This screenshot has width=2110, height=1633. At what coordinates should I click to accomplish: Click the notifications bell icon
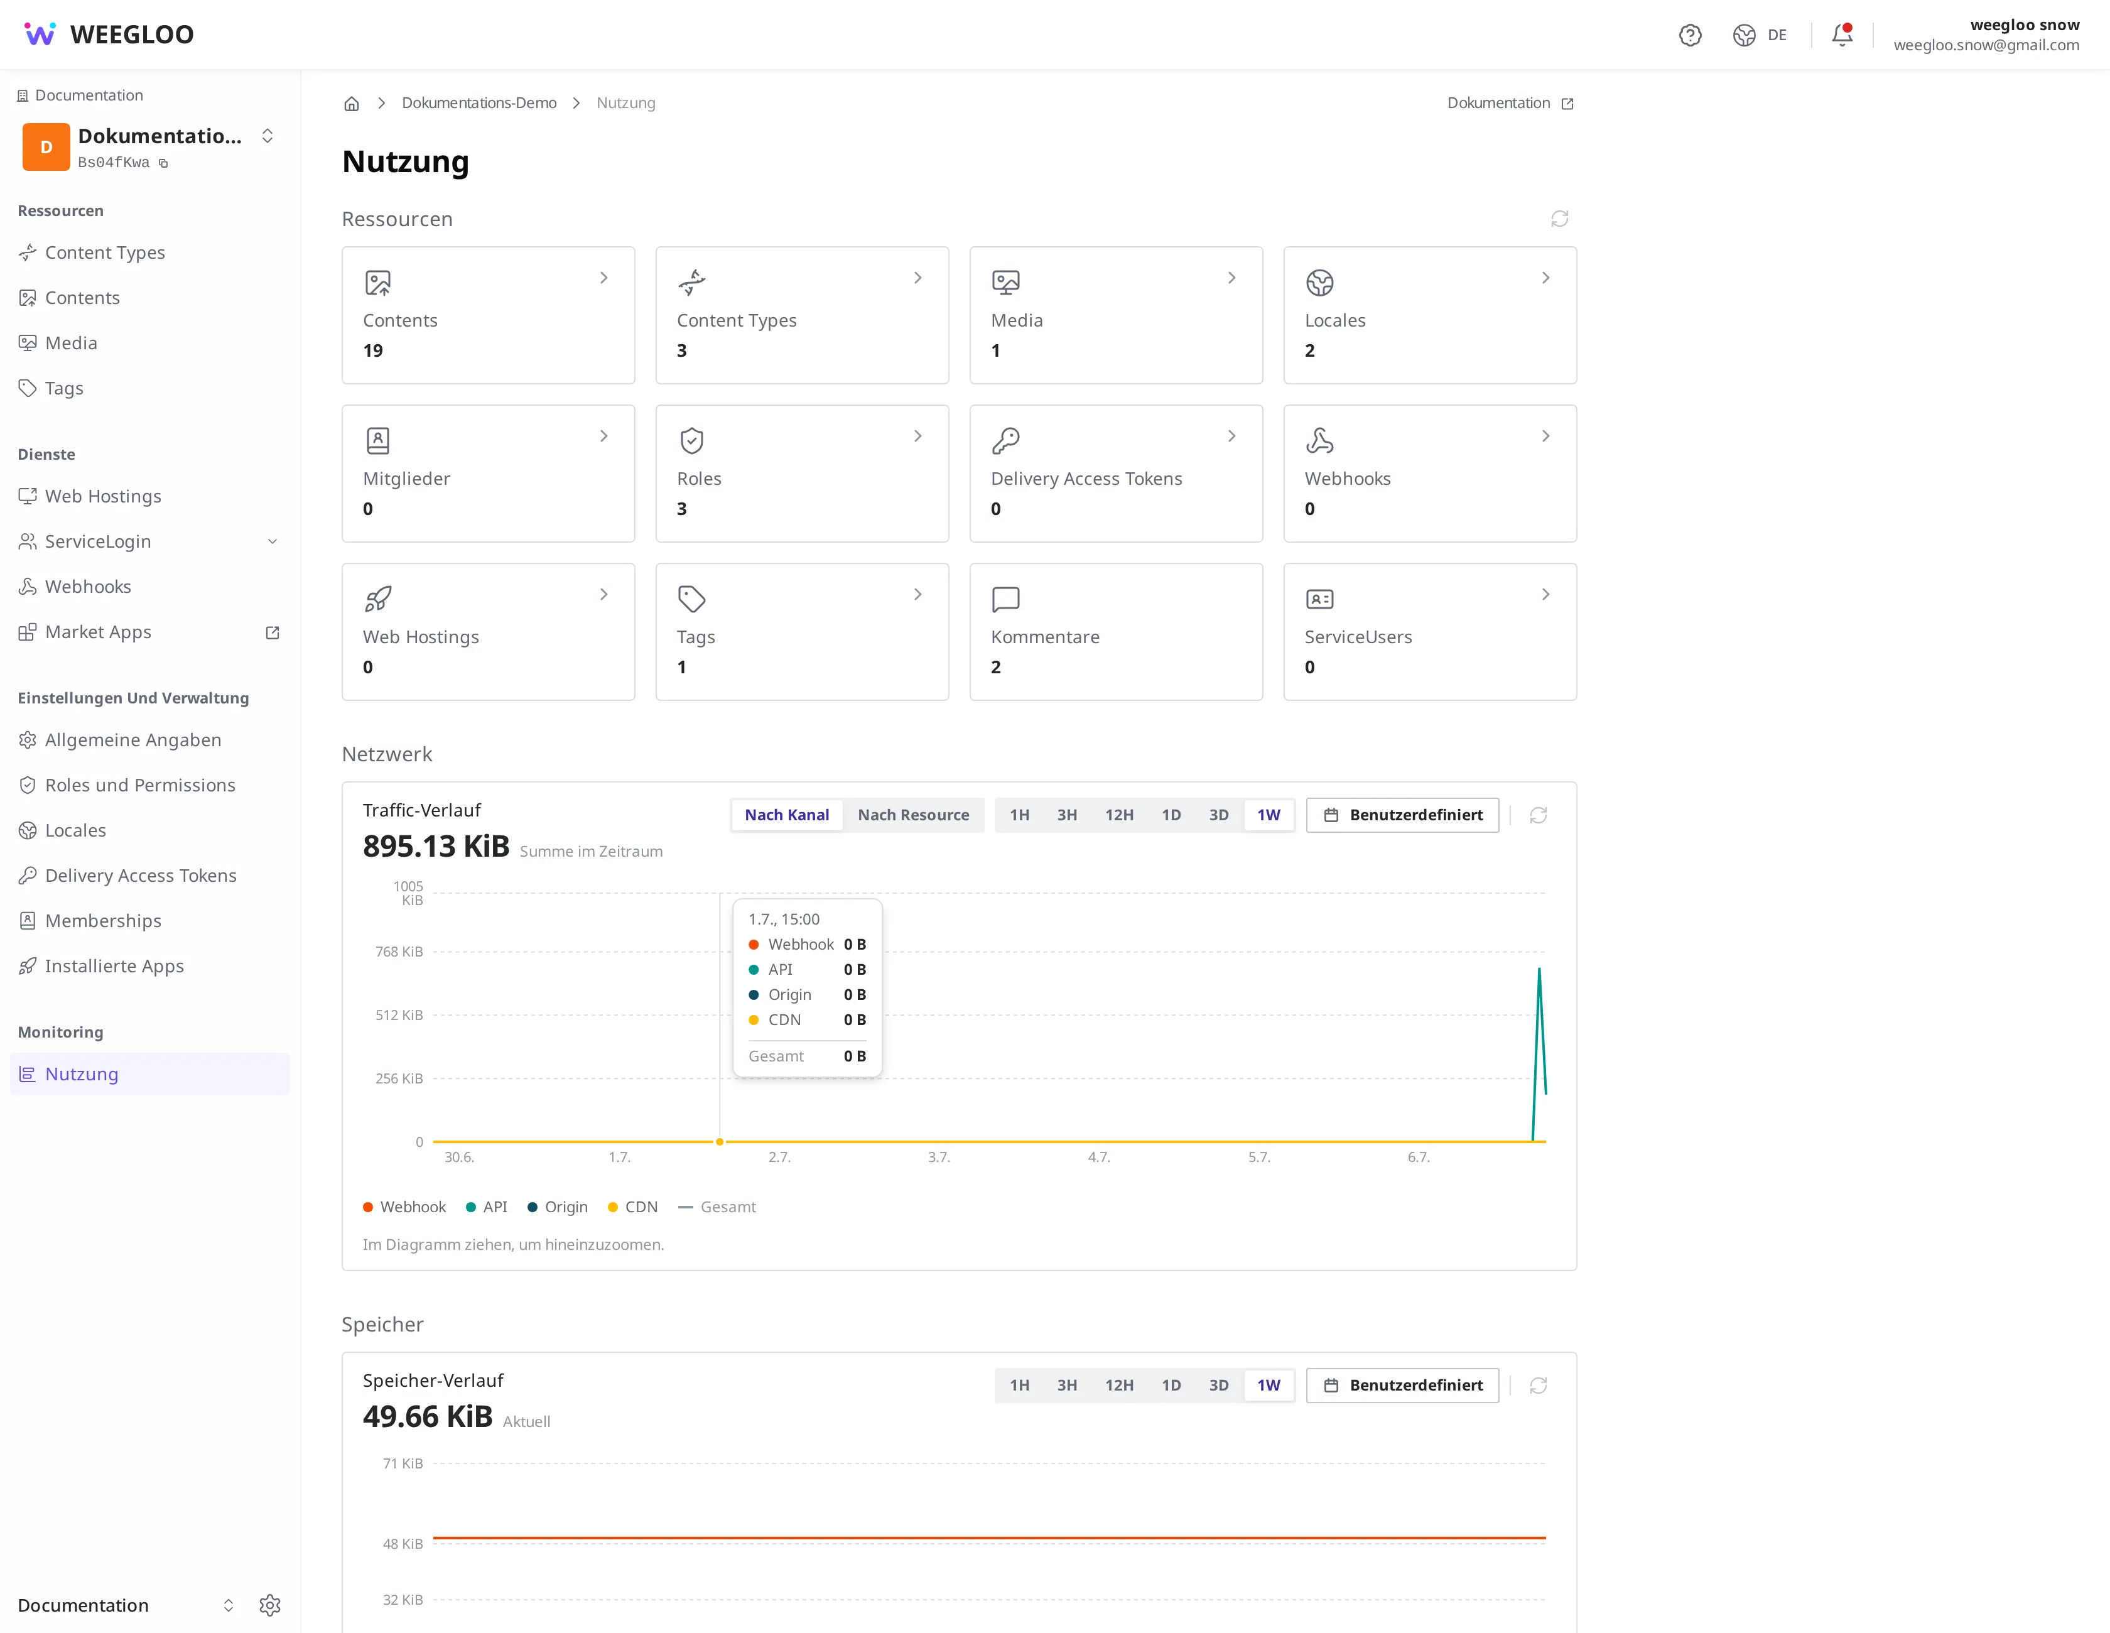(x=1842, y=35)
